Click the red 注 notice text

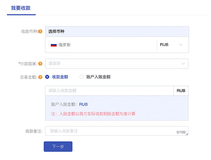point(93,114)
